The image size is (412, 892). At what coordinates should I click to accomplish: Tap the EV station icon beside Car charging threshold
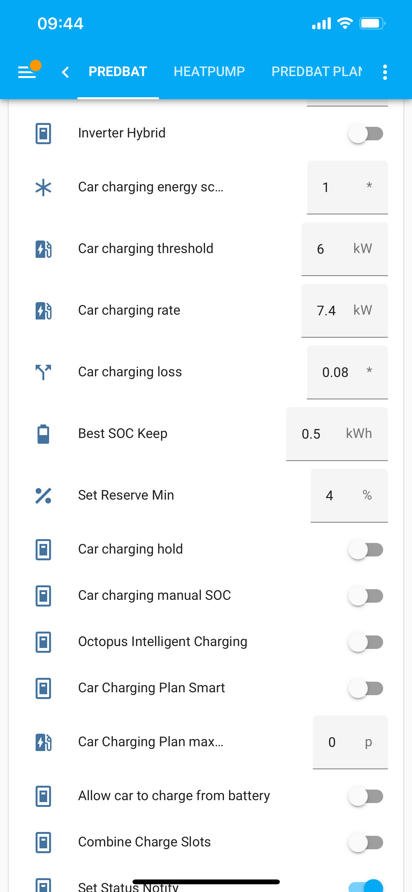pyautogui.click(x=43, y=249)
